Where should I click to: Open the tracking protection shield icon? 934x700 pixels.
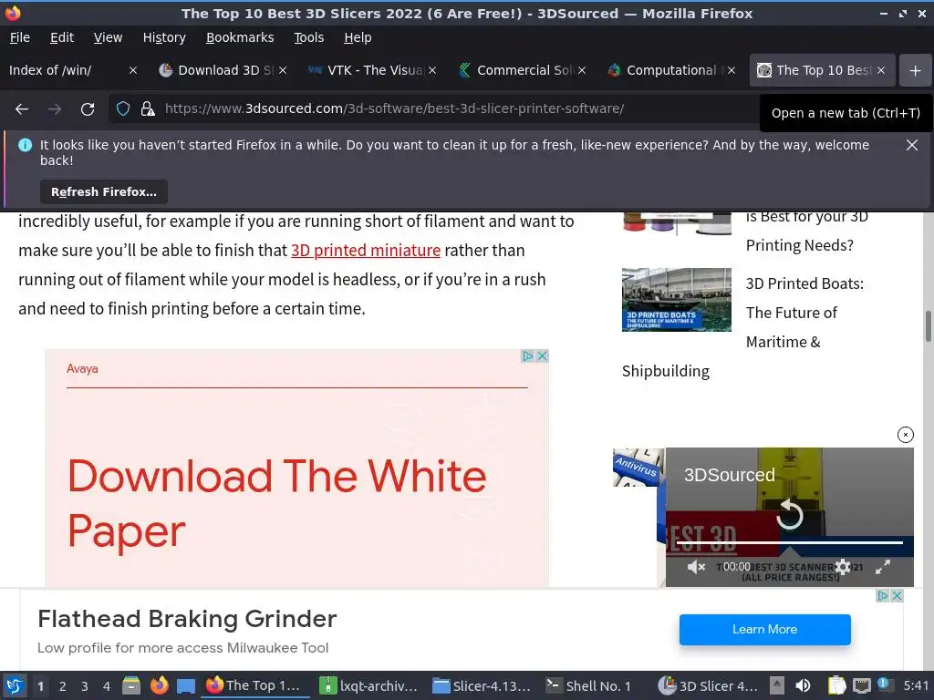click(x=123, y=109)
